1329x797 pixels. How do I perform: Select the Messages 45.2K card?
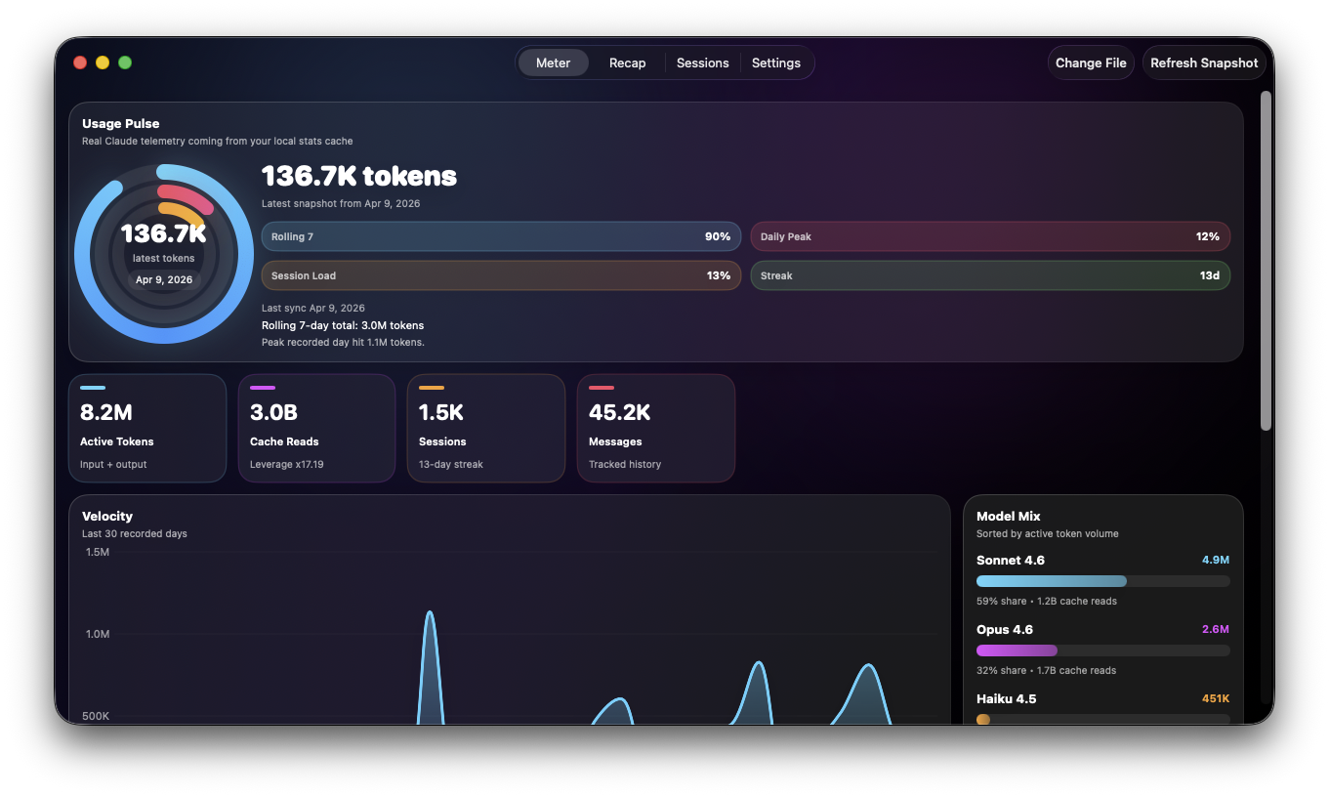pos(656,428)
